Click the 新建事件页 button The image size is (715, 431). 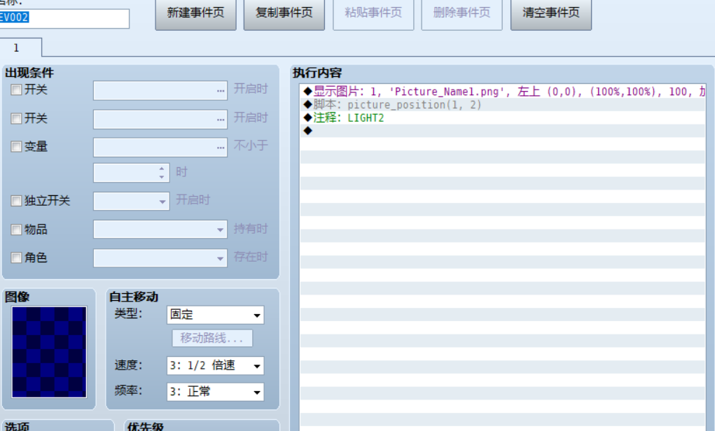point(195,14)
